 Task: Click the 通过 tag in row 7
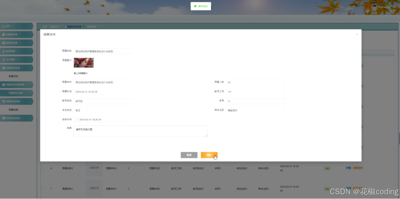pyautogui.click(x=327, y=189)
